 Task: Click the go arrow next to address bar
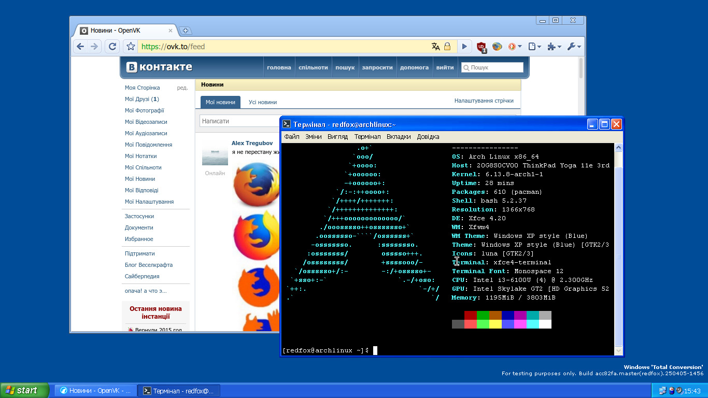click(464, 47)
